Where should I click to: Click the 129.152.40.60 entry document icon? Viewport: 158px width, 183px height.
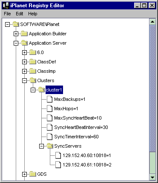(58, 155)
